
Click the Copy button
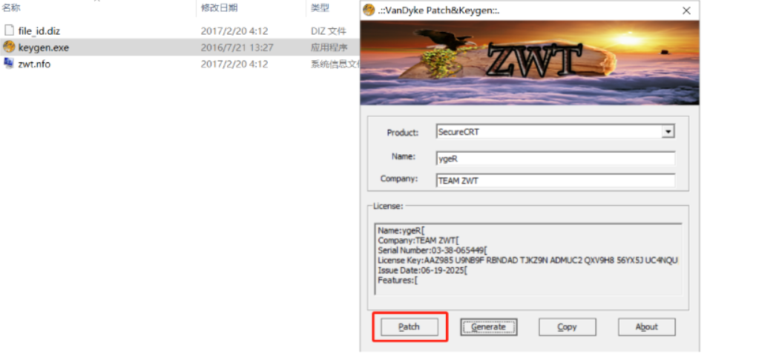pos(568,326)
